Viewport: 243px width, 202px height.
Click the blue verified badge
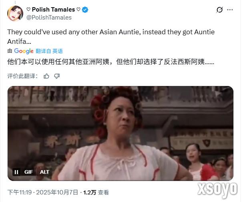tap(85, 10)
